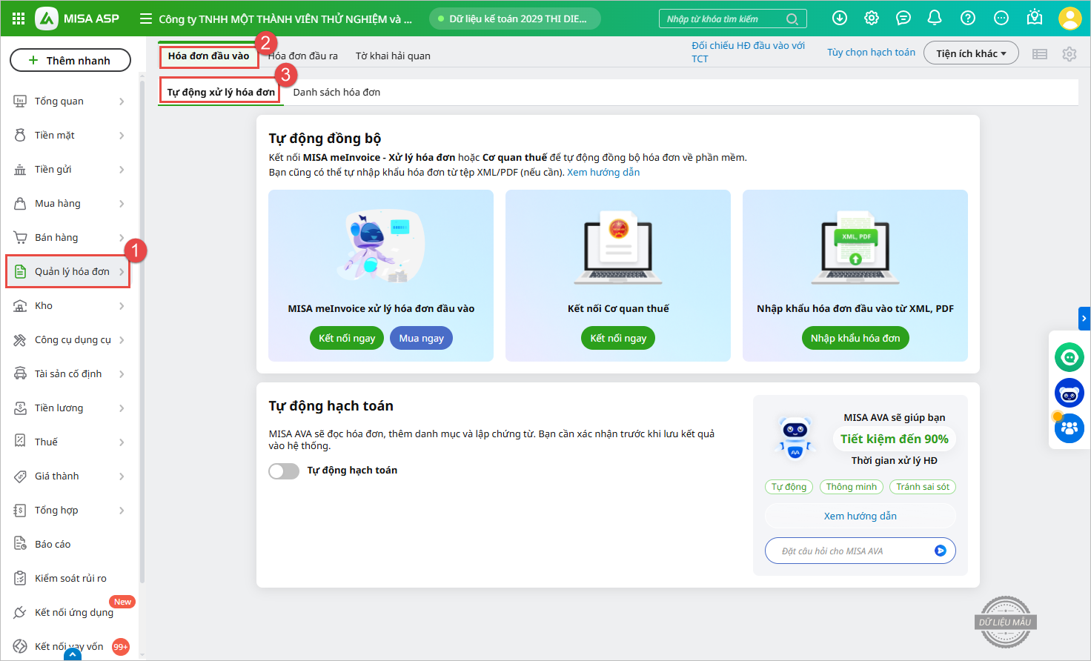Open the user avatar profile icon
The height and width of the screenshot is (661, 1091).
tap(1069, 18)
